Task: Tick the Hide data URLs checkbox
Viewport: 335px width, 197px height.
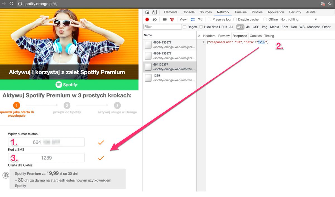Action: coord(201,27)
